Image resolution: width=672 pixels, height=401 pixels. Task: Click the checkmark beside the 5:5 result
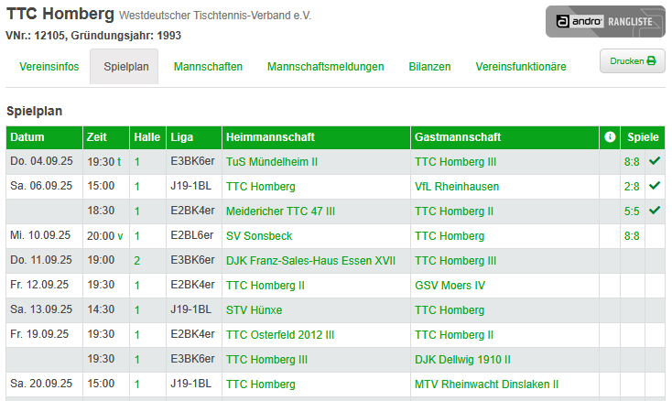655,211
